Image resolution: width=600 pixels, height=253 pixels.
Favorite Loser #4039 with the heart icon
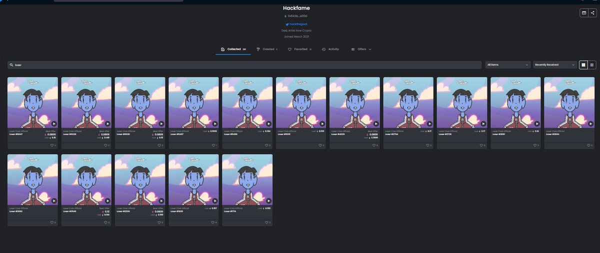click(373, 145)
